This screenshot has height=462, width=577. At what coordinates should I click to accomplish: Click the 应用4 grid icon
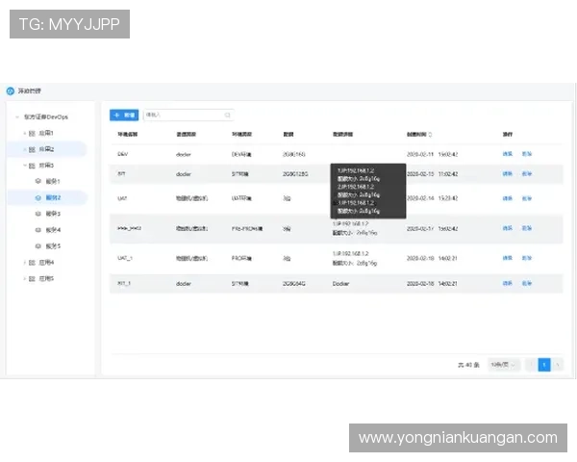click(x=32, y=262)
